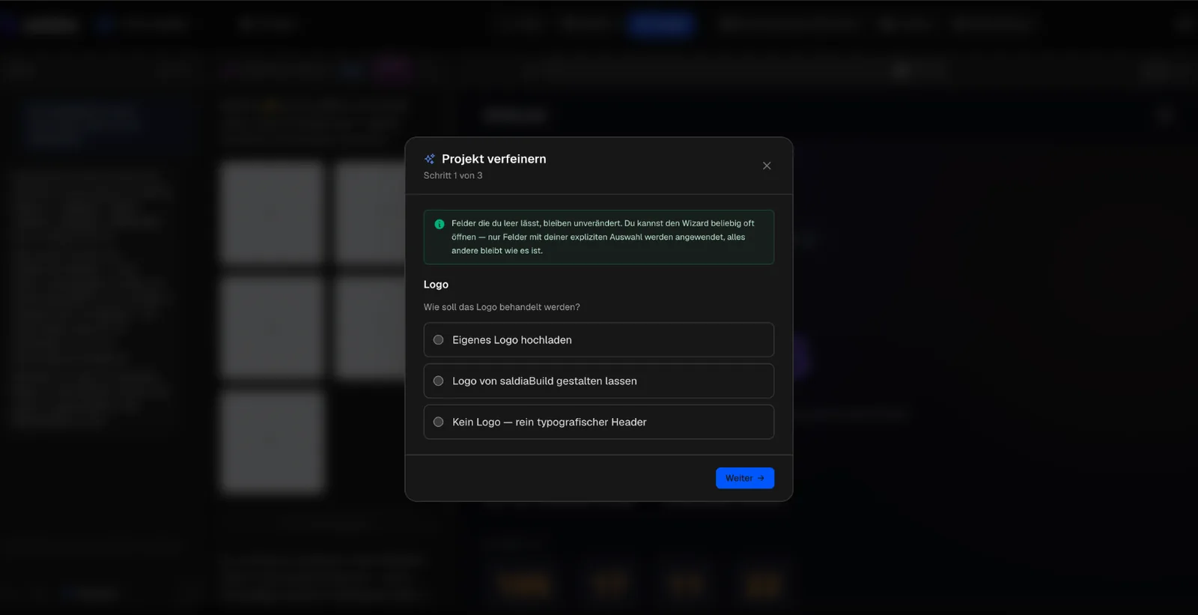Pick the rightmost blurred orange swatch at the bottom

(763, 584)
